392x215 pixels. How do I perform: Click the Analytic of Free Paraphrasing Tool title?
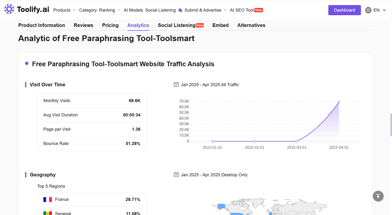tap(106, 38)
